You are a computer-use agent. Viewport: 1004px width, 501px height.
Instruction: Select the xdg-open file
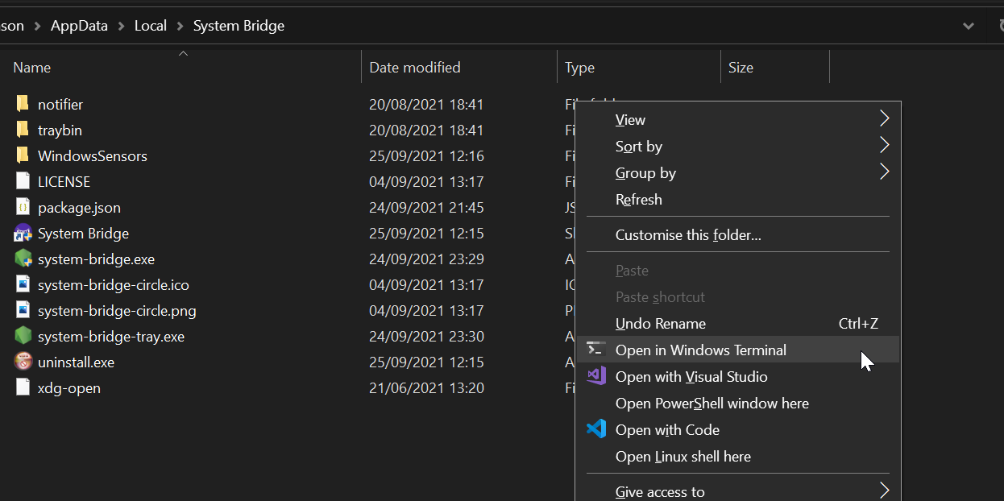(x=69, y=387)
